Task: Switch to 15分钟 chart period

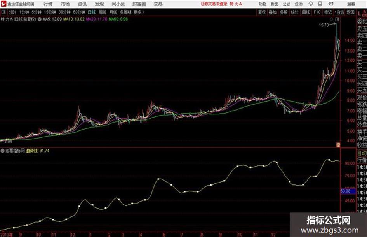Action: click(50, 12)
